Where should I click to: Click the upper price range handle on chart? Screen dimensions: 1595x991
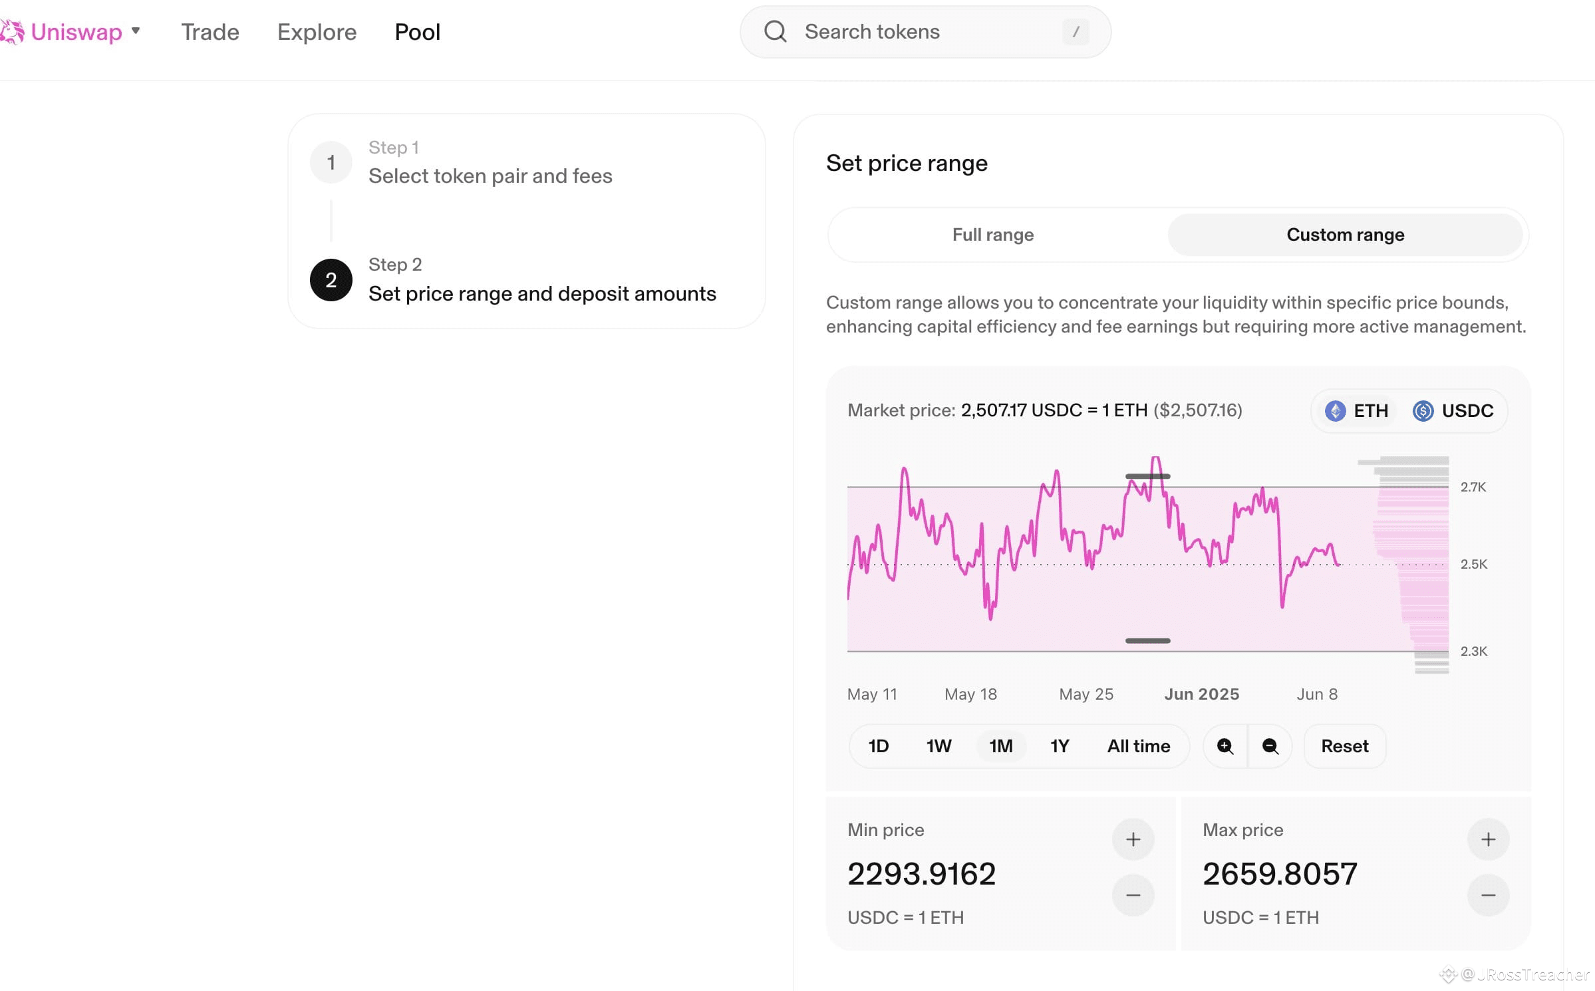pyautogui.click(x=1148, y=476)
